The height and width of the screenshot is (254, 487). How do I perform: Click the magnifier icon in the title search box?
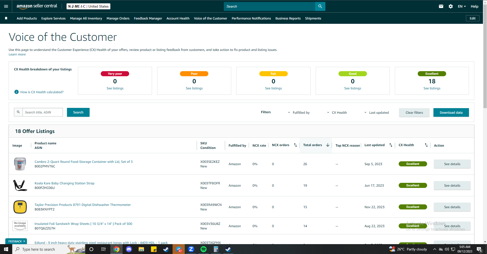(x=18, y=112)
